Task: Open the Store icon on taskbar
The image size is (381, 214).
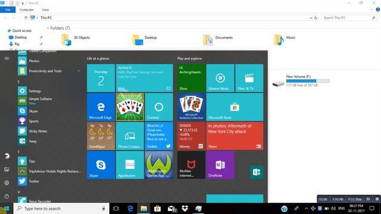Action: [x=157, y=209]
